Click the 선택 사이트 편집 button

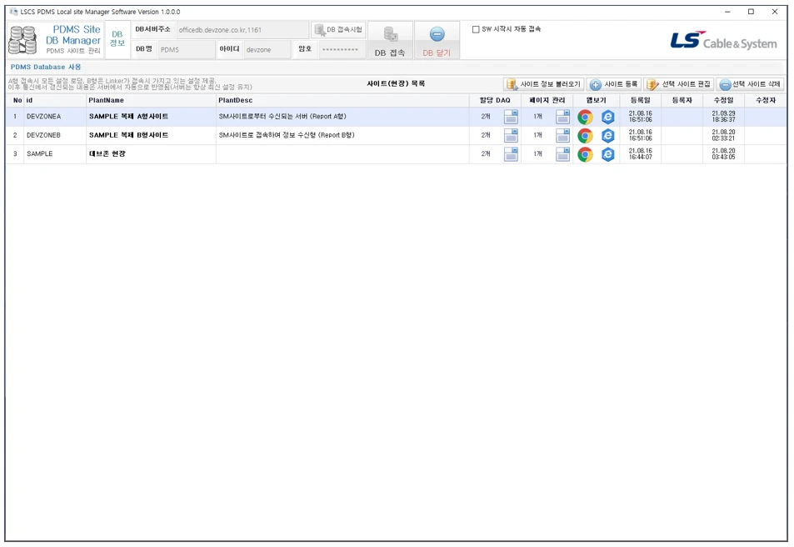point(679,84)
